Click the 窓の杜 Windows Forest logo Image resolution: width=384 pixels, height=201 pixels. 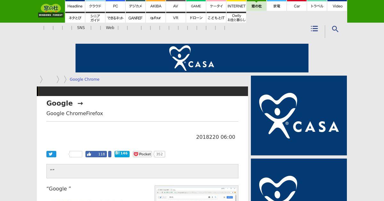51,11
